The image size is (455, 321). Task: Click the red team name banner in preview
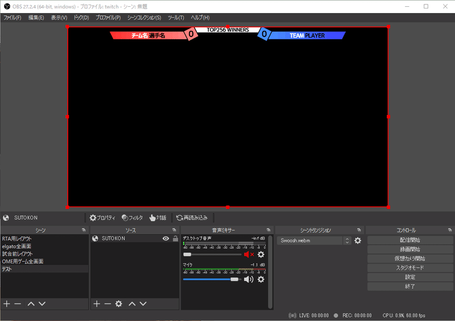148,35
